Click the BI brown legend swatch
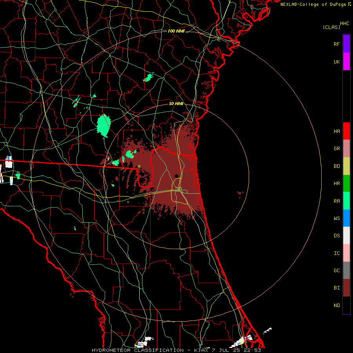 pyautogui.click(x=346, y=288)
